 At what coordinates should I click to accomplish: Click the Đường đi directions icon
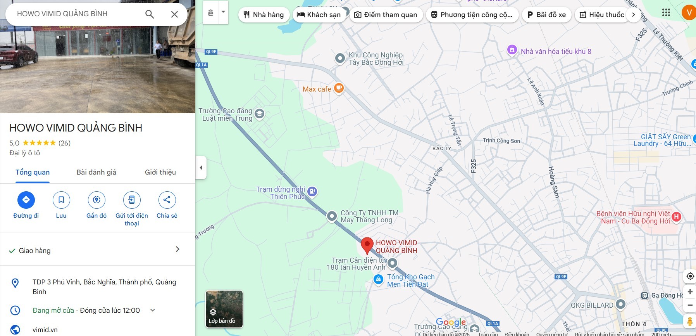[x=26, y=200]
